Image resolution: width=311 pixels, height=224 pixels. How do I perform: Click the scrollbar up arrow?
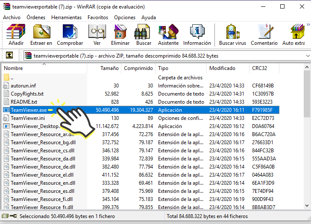(x=307, y=67)
